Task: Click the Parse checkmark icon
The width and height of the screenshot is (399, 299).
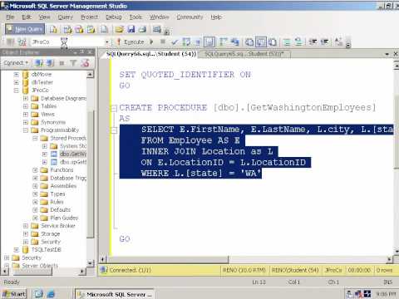Action: (x=175, y=42)
